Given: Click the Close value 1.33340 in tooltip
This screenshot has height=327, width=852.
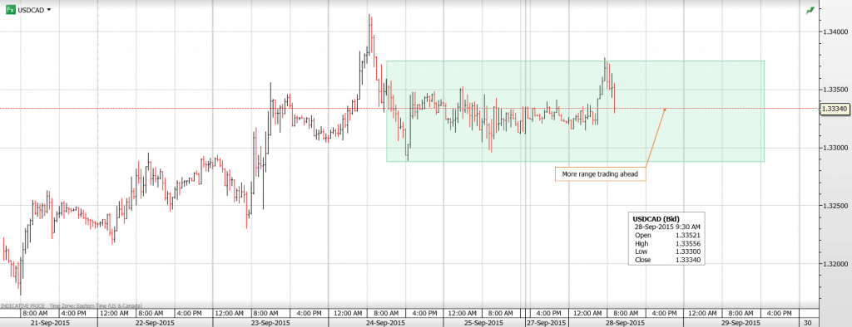Looking at the screenshot, I should click(687, 261).
